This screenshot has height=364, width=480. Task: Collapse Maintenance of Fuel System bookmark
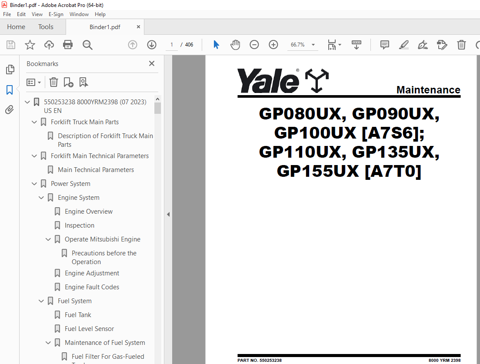click(48, 343)
